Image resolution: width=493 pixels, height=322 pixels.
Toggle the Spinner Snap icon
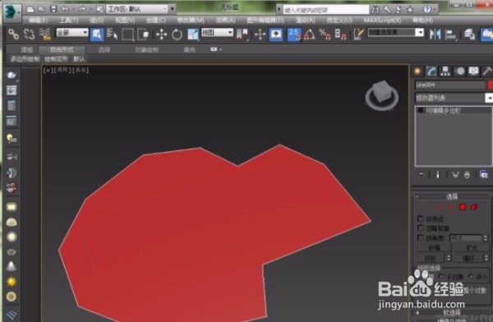coord(340,34)
